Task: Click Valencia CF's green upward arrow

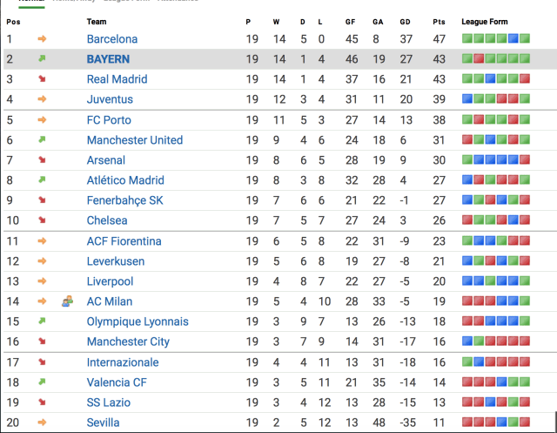Action: pyautogui.click(x=42, y=382)
